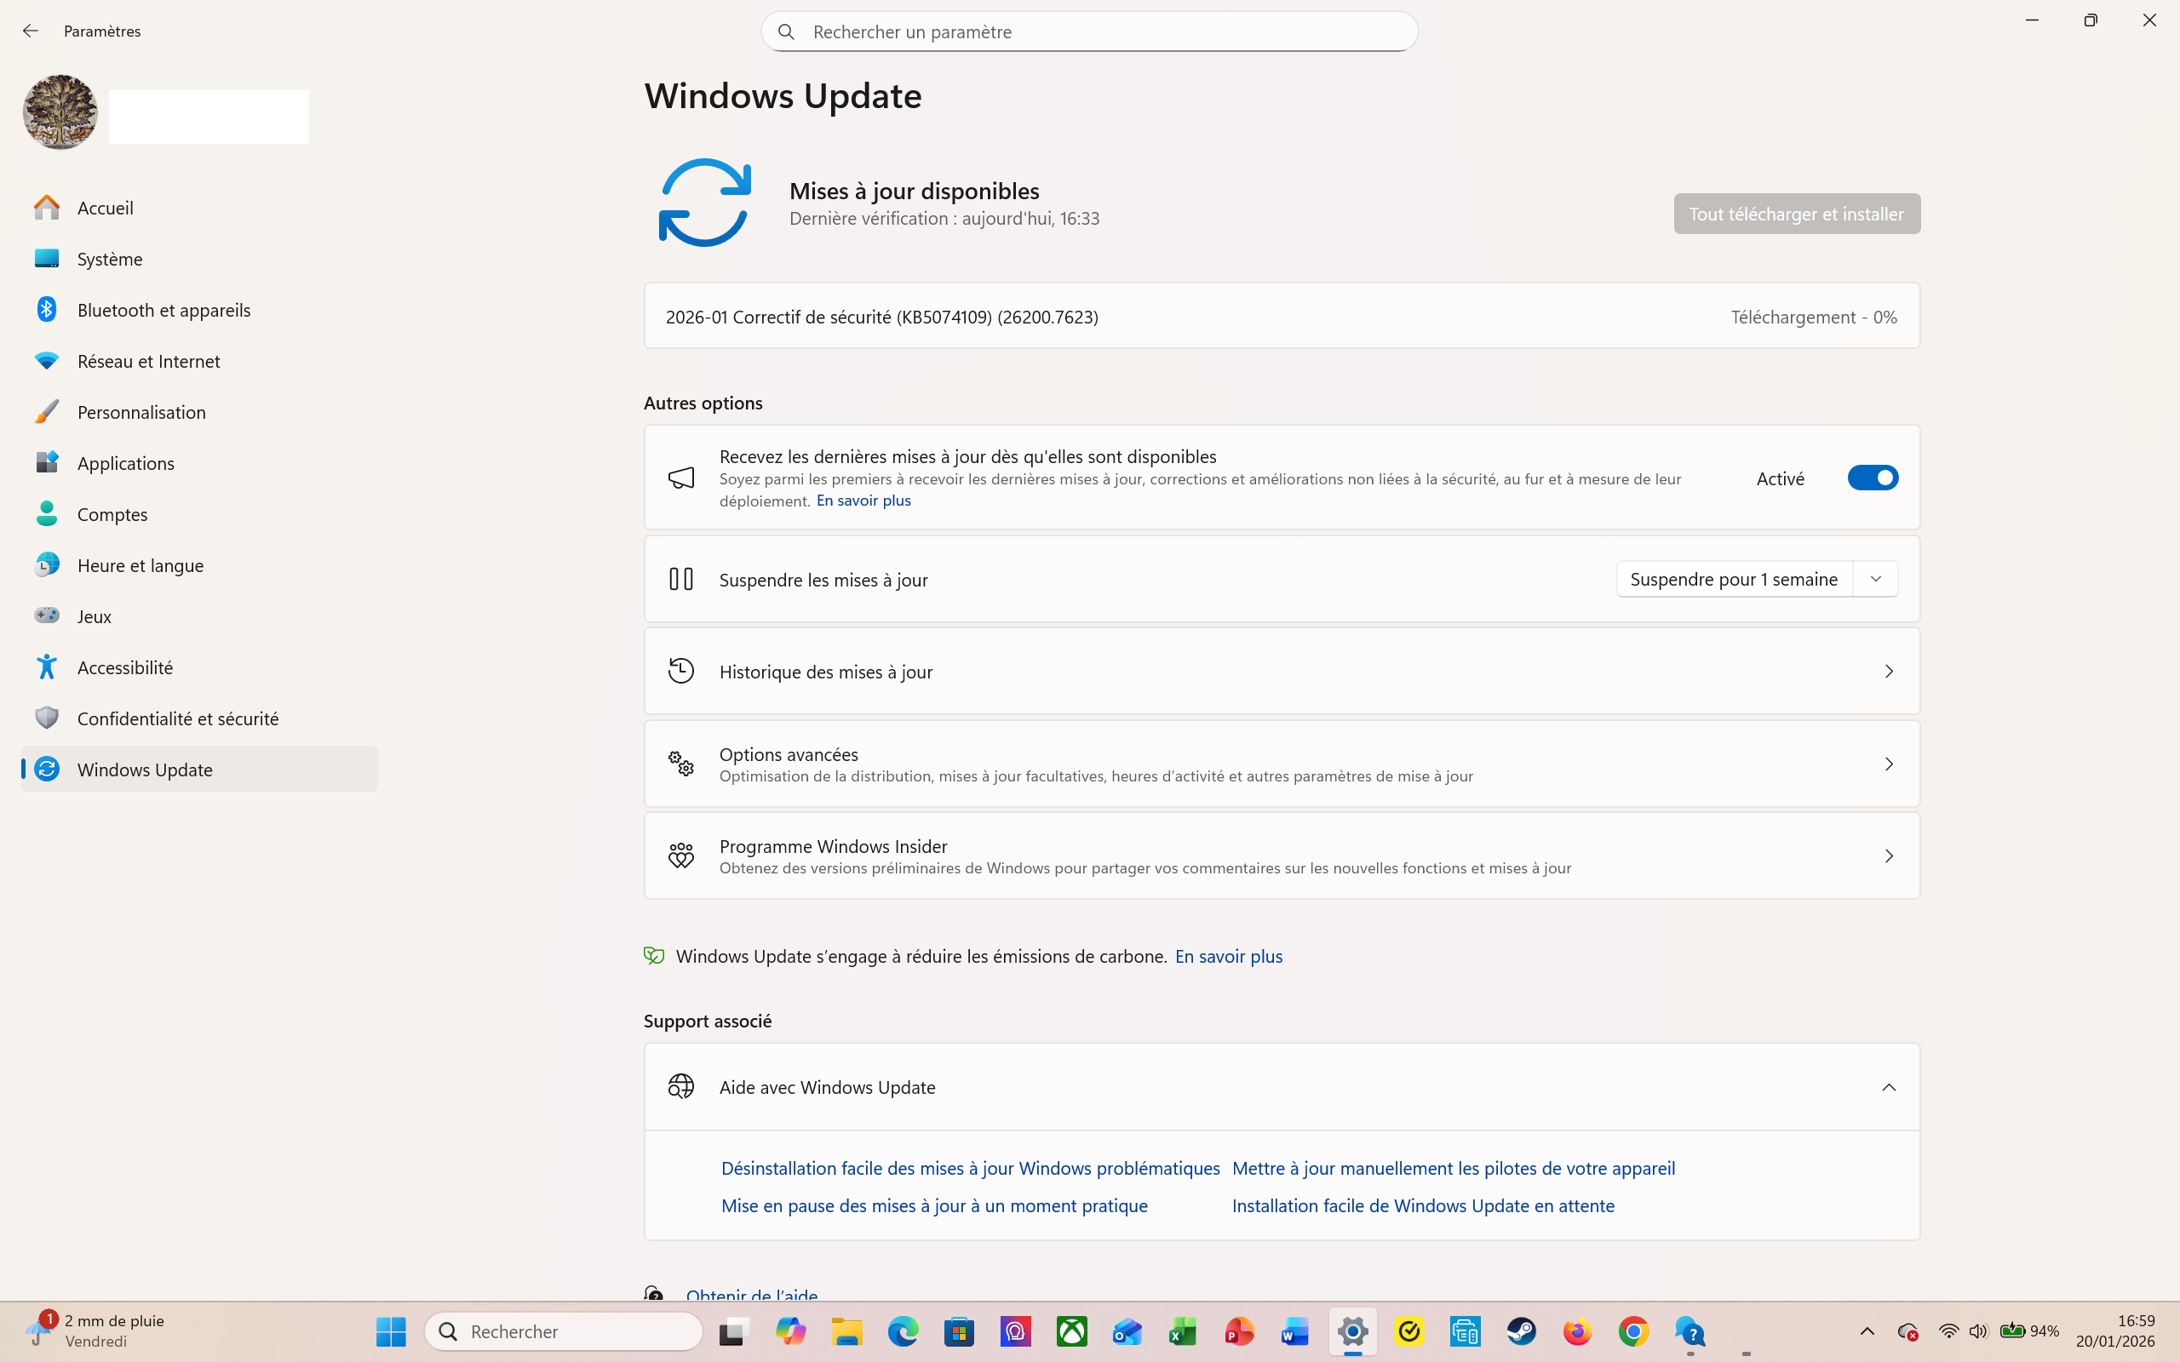Open Mettre à jour manuellement les pilotes link
Image resolution: width=2180 pixels, height=1362 pixels.
[1453, 1168]
